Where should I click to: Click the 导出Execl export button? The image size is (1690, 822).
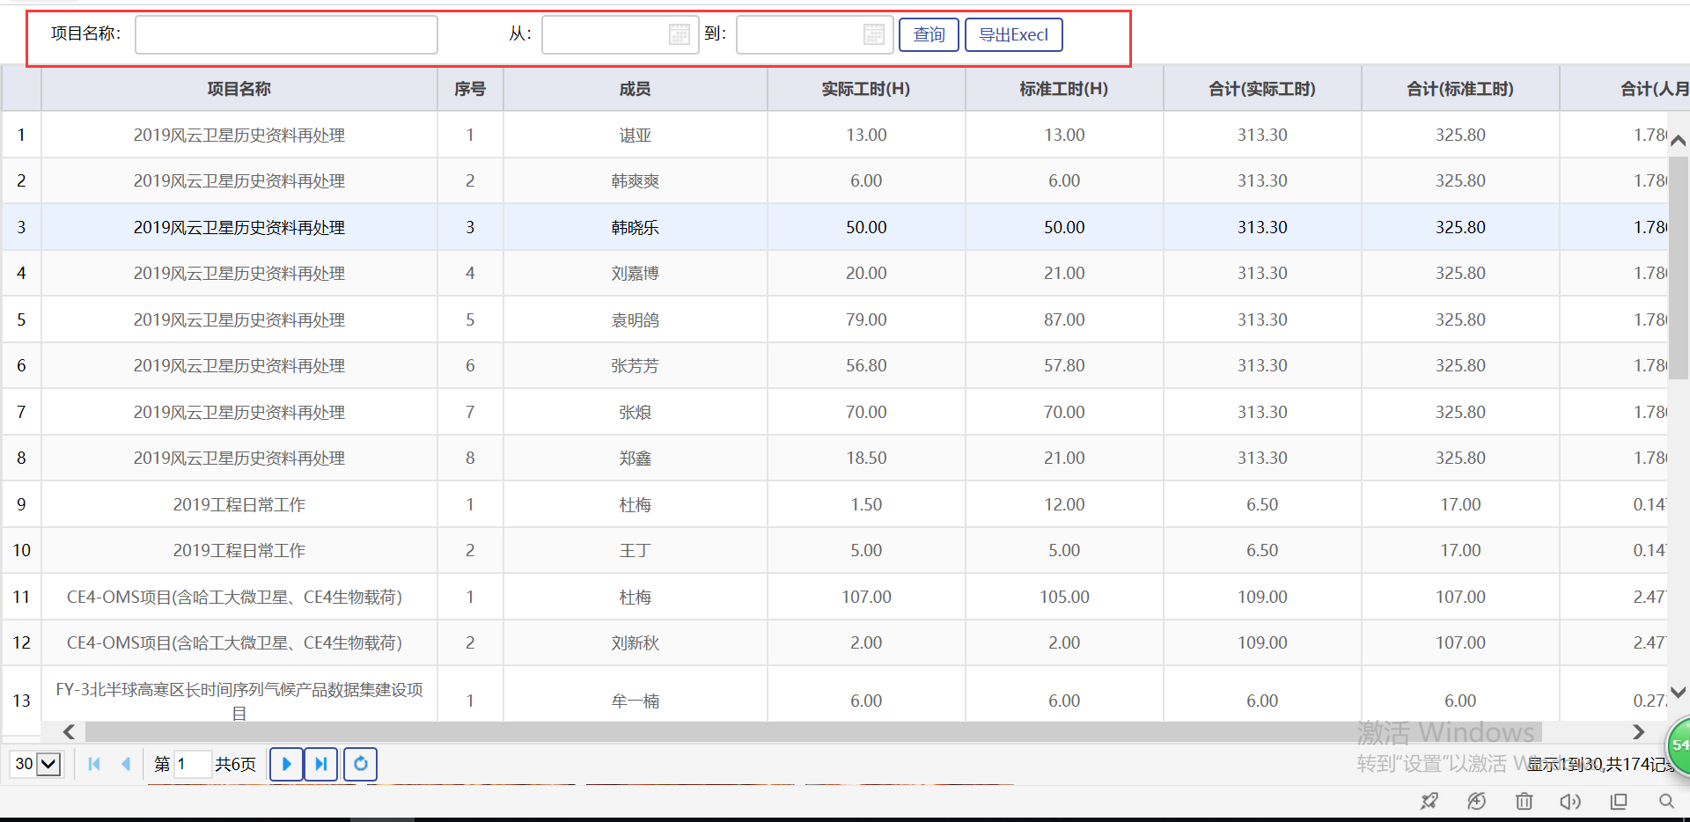1013,35
